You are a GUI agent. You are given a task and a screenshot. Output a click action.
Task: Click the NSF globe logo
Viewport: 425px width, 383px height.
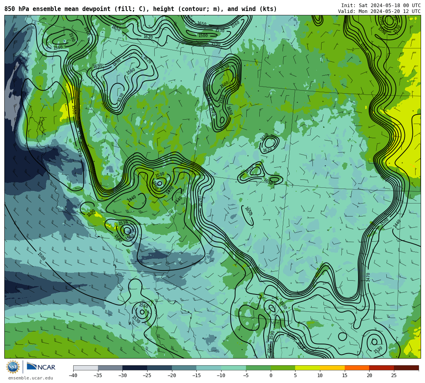(13, 367)
